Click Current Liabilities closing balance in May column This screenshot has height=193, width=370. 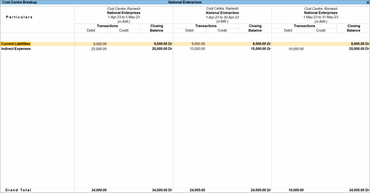pos(360,44)
